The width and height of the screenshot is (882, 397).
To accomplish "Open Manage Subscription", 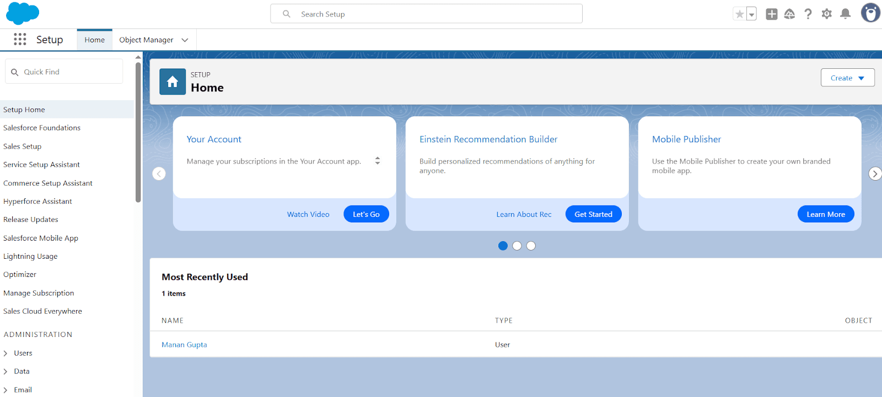I will [x=39, y=293].
